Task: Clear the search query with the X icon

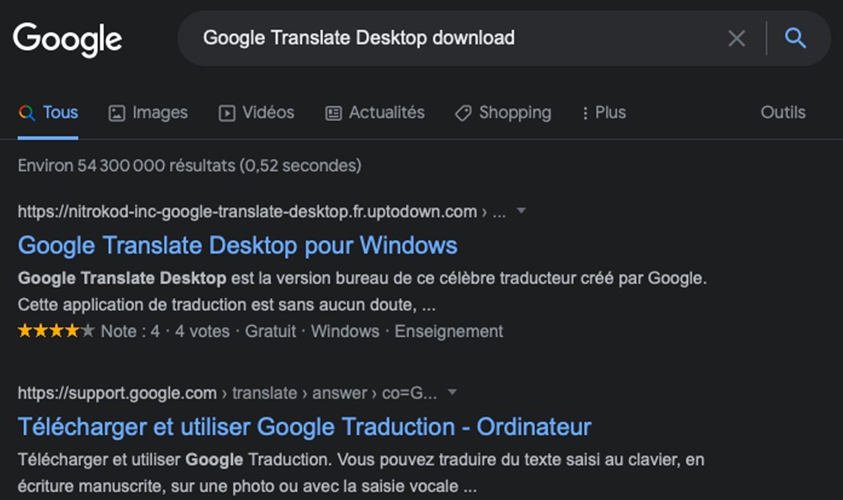Action: click(736, 39)
